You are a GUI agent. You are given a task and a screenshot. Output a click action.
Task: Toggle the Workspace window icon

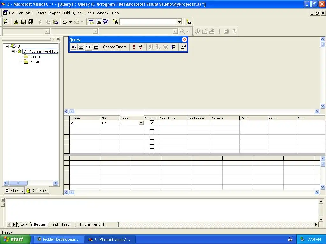click(91, 22)
